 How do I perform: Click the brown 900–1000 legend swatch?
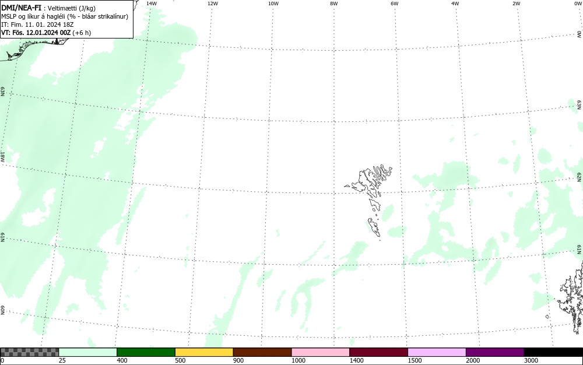click(262, 352)
